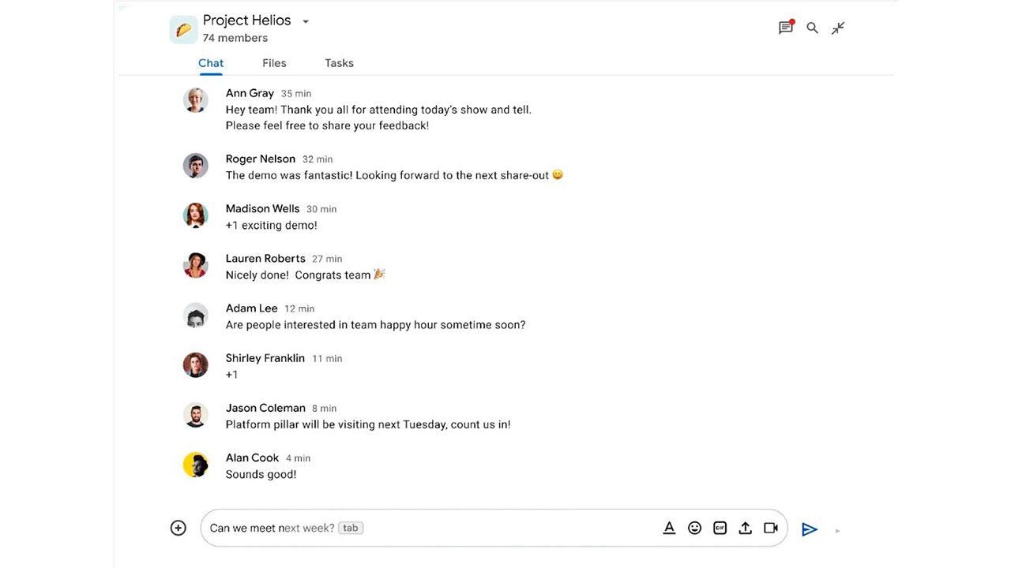Expand additional send options chevron
Image resolution: width=1011 pixels, height=568 pixels.
click(x=836, y=530)
